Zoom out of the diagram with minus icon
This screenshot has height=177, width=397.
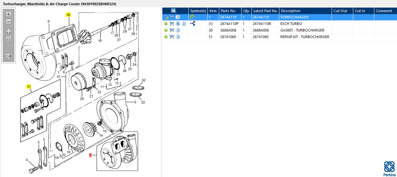[9, 22]
